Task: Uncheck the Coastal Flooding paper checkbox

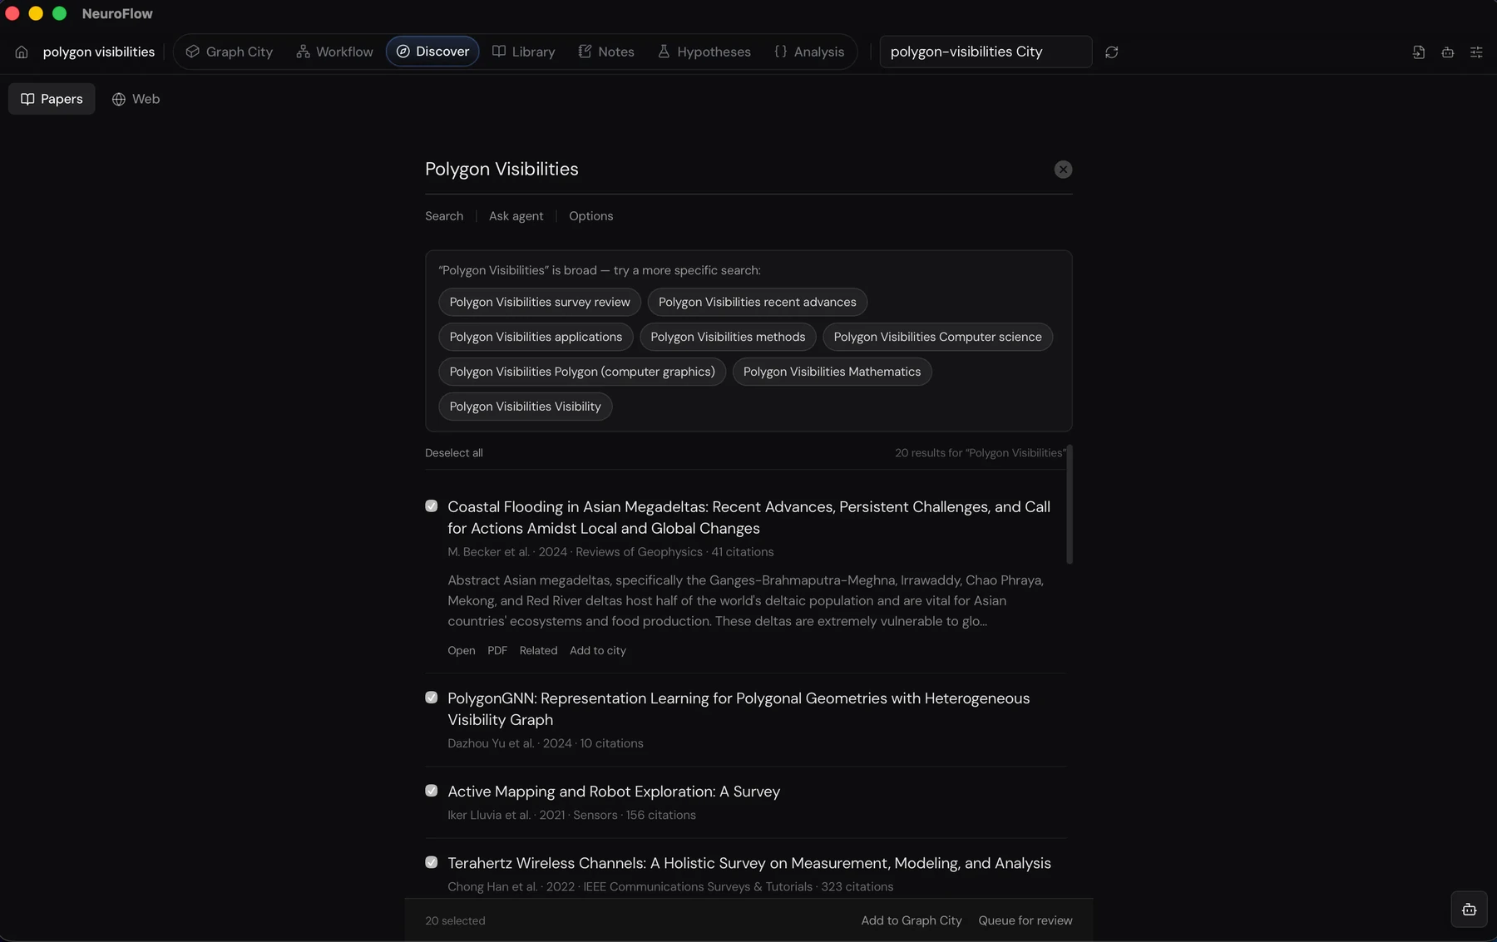Action: (431, 506)
